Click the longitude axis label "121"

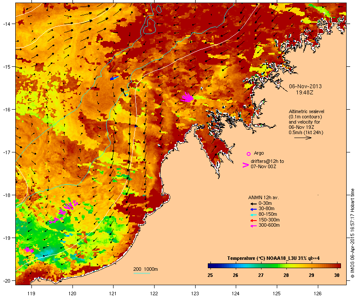tap(113, 294)
